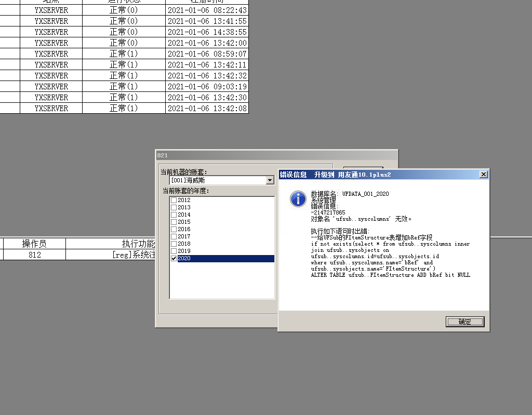Screen dimensions: 532x415
Task: Select operator cell 812
Action: pos(34,255)
